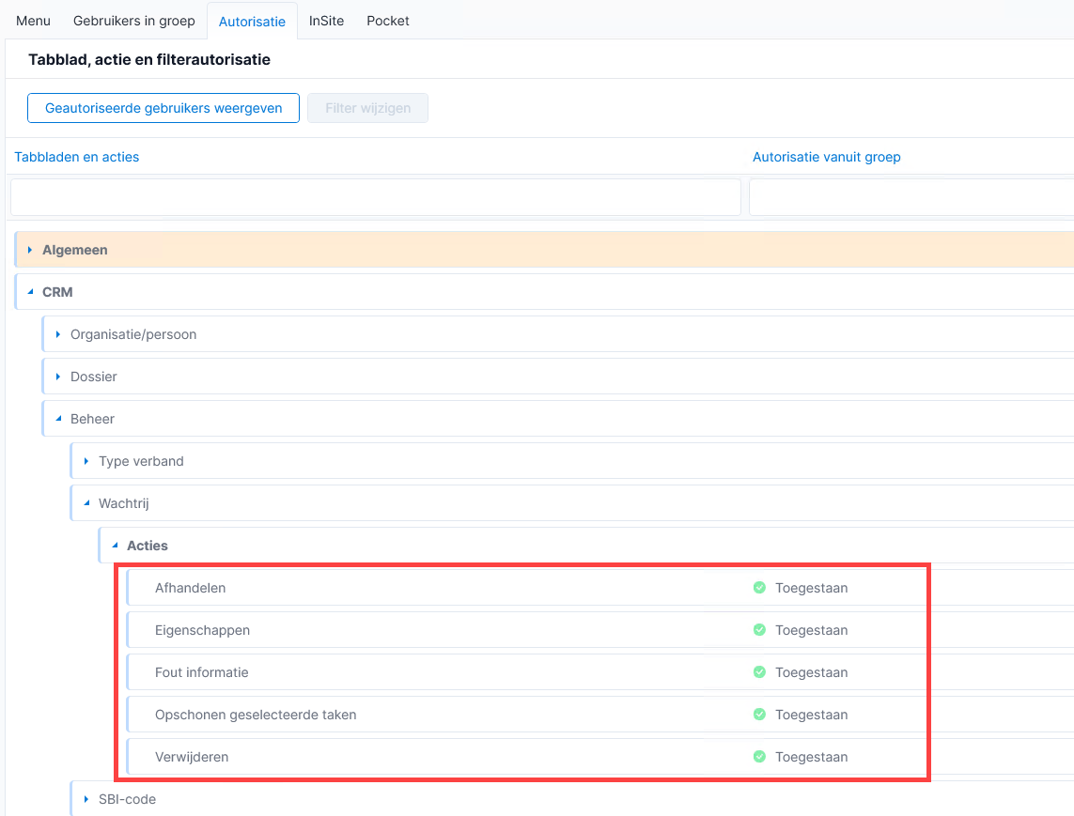The width and height of the screenshot is (1074, 816).
Task: Click green check icon beside Eigenschappen
Action: [x=759, y=630]
